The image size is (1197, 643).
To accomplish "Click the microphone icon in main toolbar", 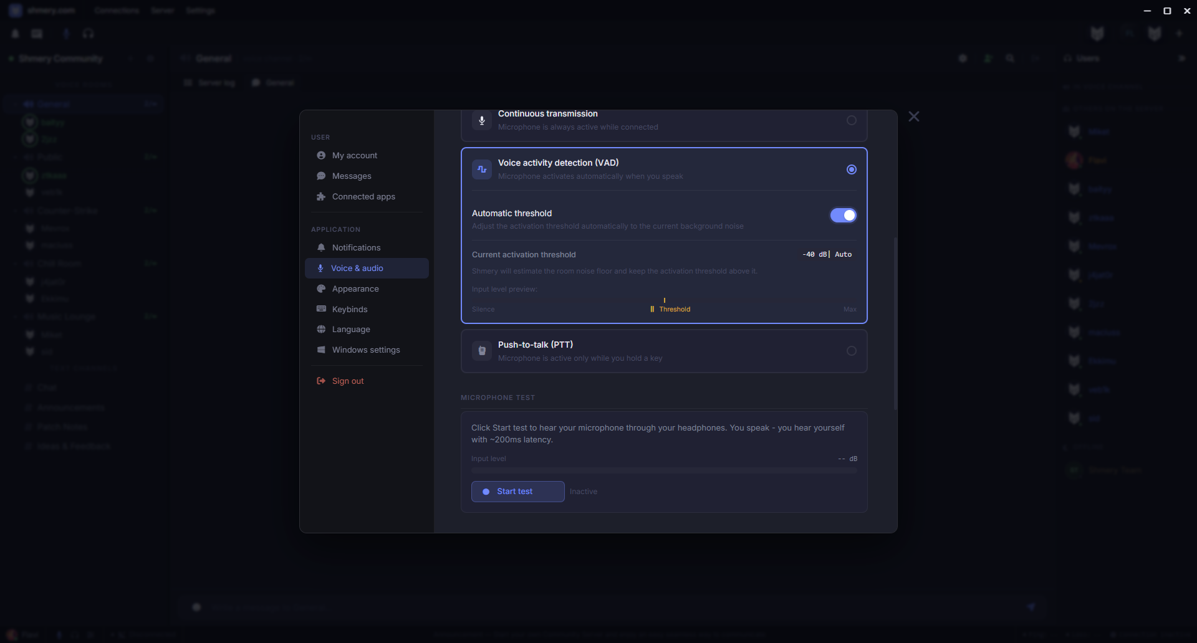I will pyautogui.click(x=66, y=34).
